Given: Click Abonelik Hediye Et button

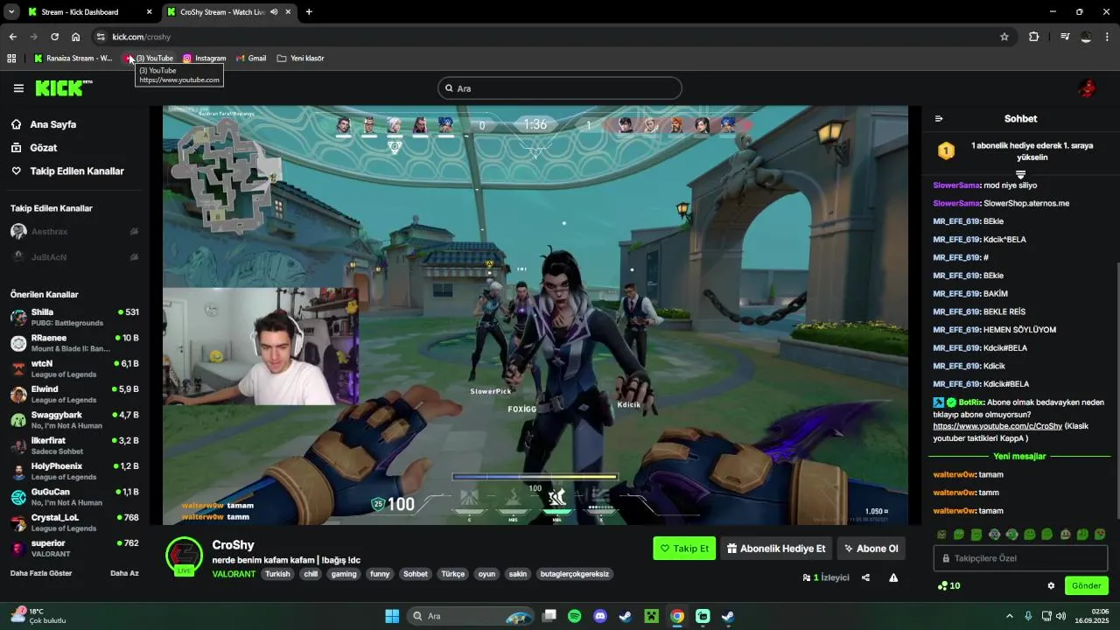Looking at the screenshot, I should (x=776, y=549).
